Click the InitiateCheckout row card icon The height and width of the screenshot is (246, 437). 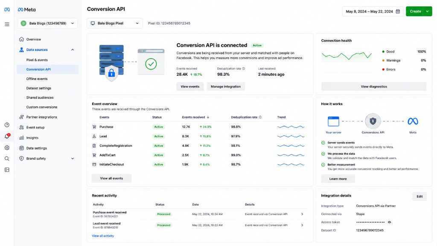click(94, 164)
